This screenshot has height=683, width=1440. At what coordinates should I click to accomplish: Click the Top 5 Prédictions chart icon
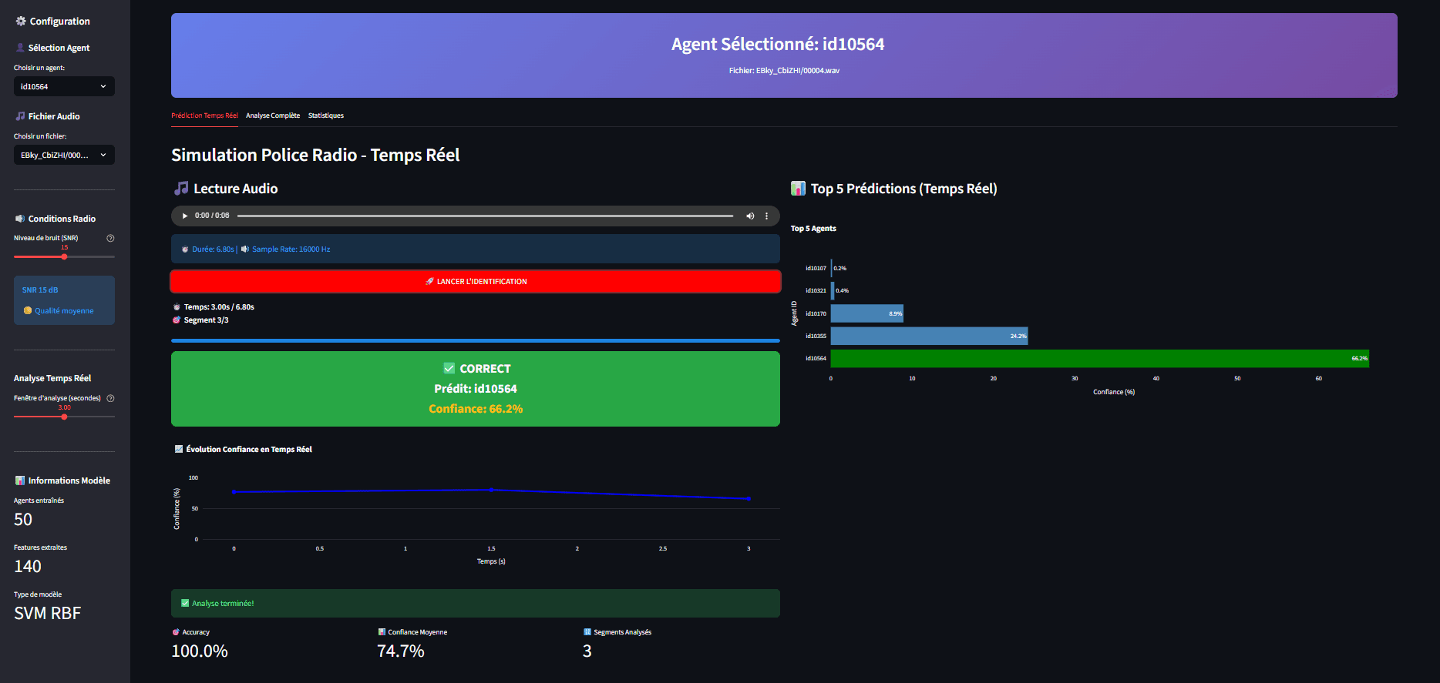click(x=798, y=189)
